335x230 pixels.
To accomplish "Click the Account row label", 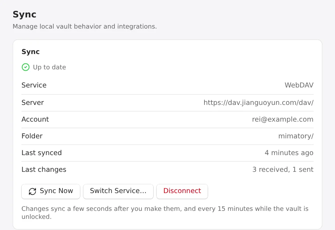I will coord(35,119).
